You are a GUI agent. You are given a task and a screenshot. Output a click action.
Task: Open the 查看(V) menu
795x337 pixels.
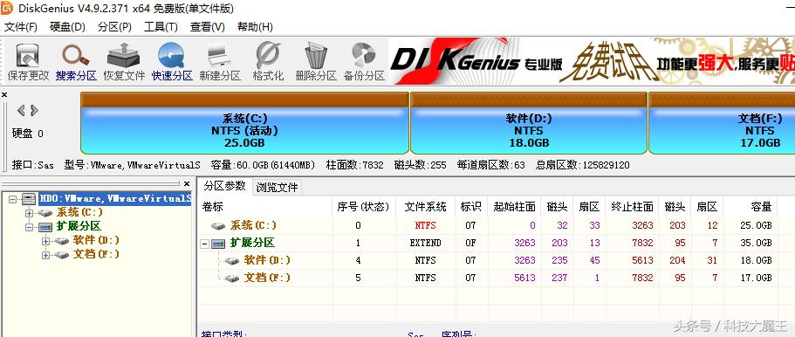pos(208,27)
